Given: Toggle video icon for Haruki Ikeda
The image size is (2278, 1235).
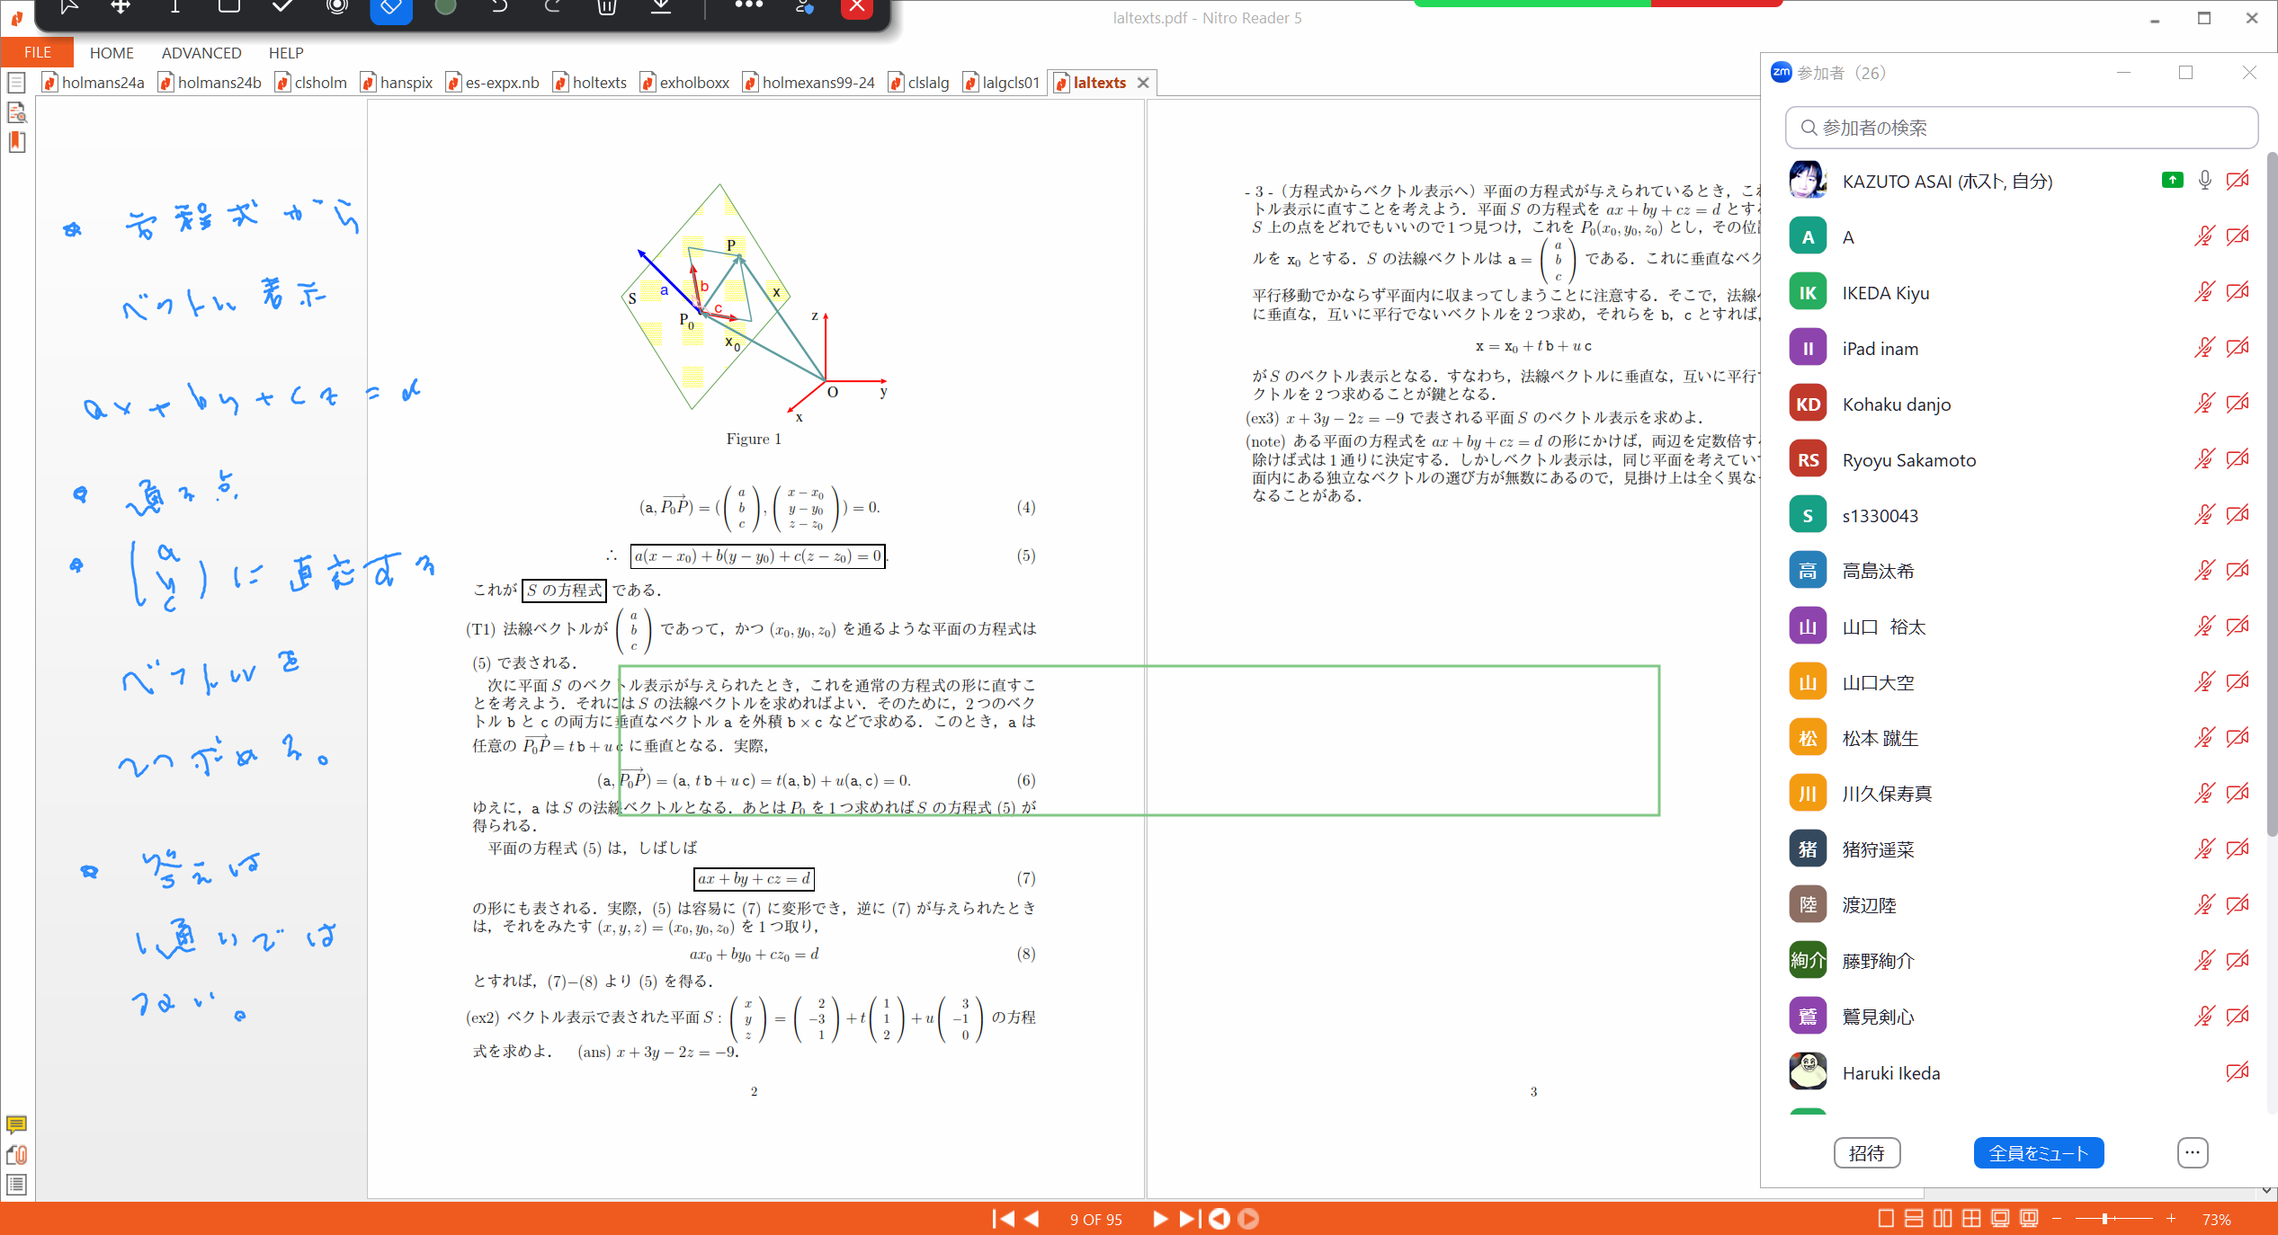Looking at the screenshot, I should point(2238,1072).
